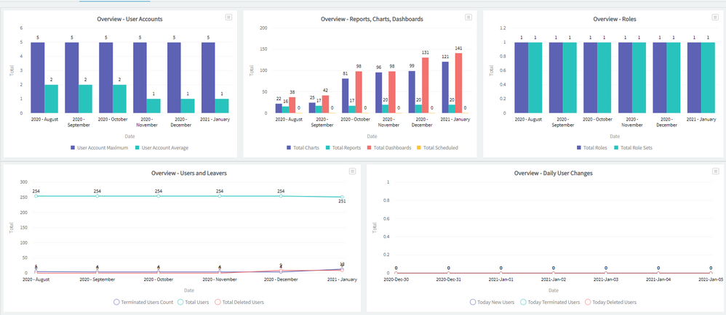Open User Accounts chart options menu icon
726x315 pixels.
point(228,17)
